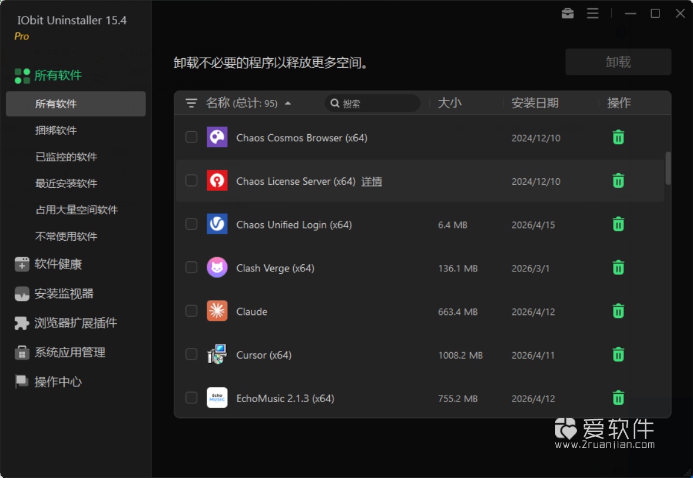Open the hamburger menu at top right
The height and width of the screenshot is (478, 693).
[592, 13]
